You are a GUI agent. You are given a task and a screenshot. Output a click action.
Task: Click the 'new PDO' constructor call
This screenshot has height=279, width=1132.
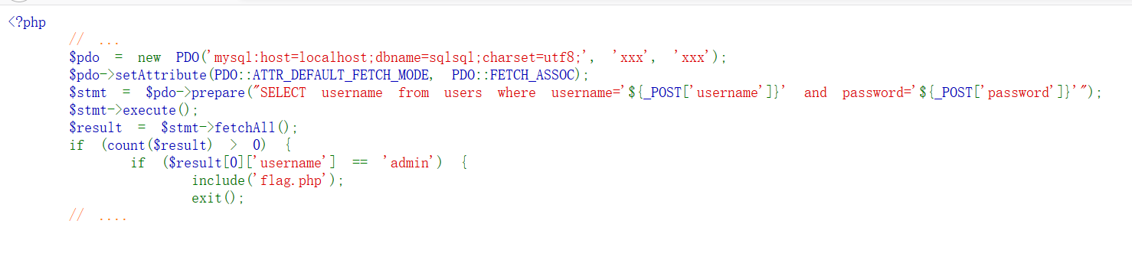(x=168, y=57)
